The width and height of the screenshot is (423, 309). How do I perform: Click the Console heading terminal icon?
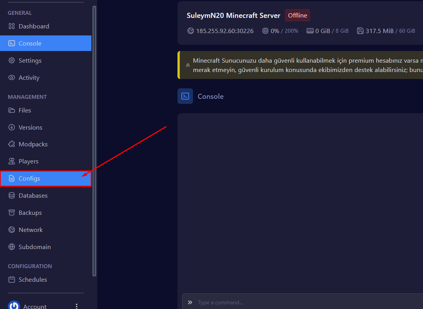point(185,96)
